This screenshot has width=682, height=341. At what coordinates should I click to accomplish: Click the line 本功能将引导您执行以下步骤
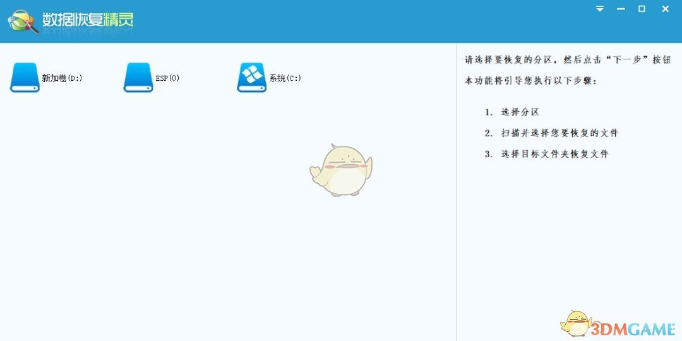[531, 81]
